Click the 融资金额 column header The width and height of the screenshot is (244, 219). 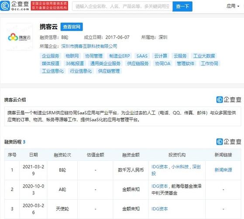pos(131,155)
